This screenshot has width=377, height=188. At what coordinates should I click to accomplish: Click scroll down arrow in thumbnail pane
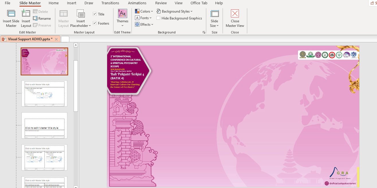pos(76,187)
